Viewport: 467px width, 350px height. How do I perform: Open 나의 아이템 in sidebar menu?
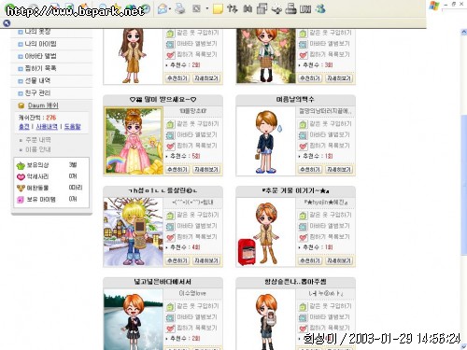(40, 44)
